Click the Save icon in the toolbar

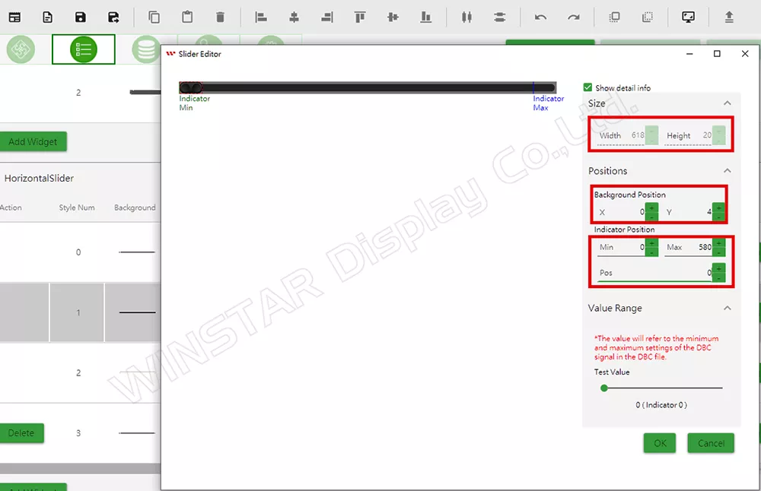click(x=81, y=17)
